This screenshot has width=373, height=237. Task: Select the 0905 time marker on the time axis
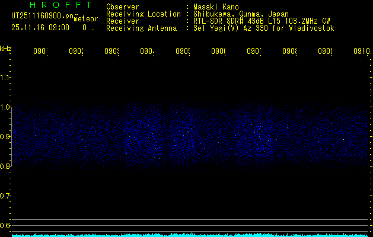click(x=183, y=51)
